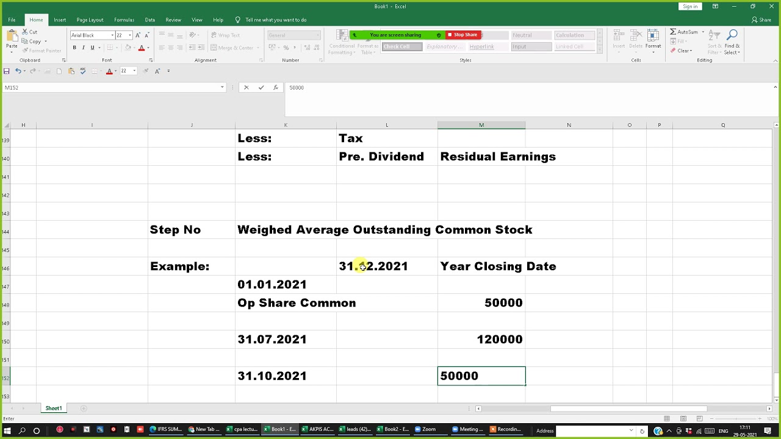
Task: Open Sort & Filter icon
Action: [714, 35]
